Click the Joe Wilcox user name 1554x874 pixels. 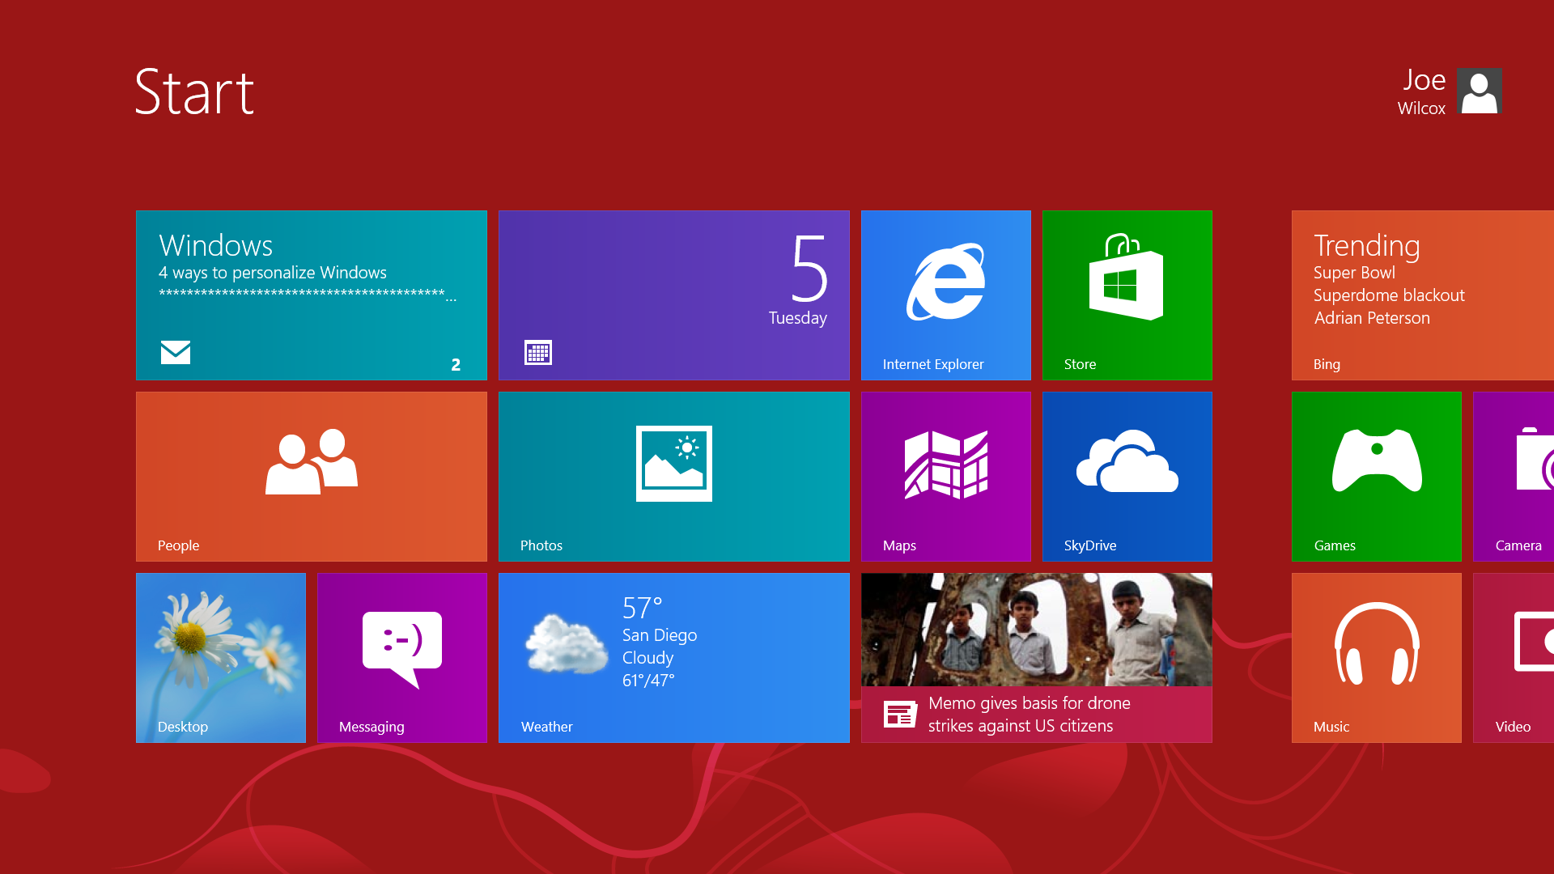[1422, 92]
